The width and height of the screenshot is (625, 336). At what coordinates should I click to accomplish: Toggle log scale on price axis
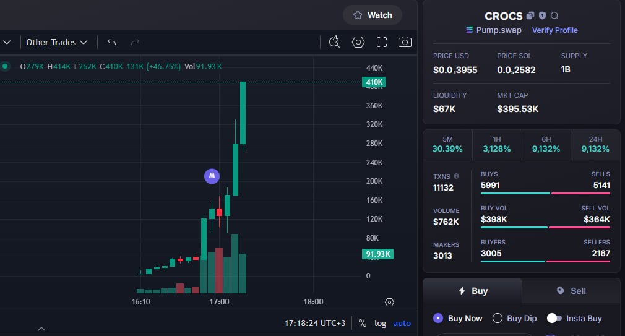[x=381, y=323]
